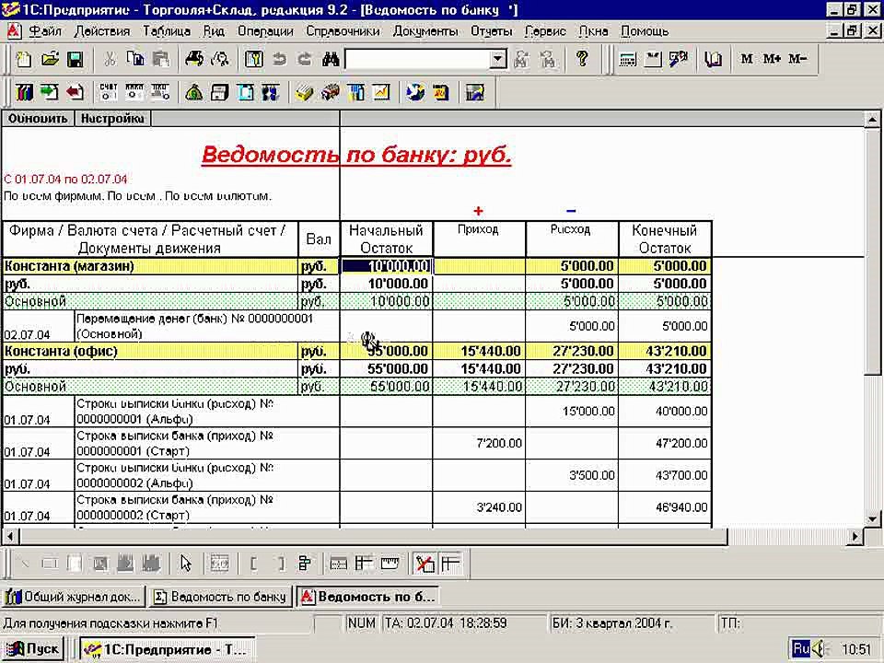Click the green arrow incoming document icon
The width and height of the screenshot is (884, 663).
click(x=49, y=92)
